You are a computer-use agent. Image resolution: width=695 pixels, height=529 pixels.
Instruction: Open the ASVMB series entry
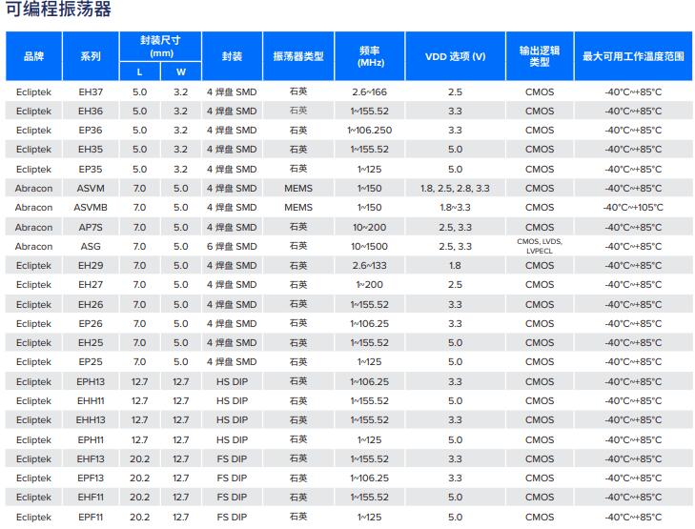(x=91, y=208)
